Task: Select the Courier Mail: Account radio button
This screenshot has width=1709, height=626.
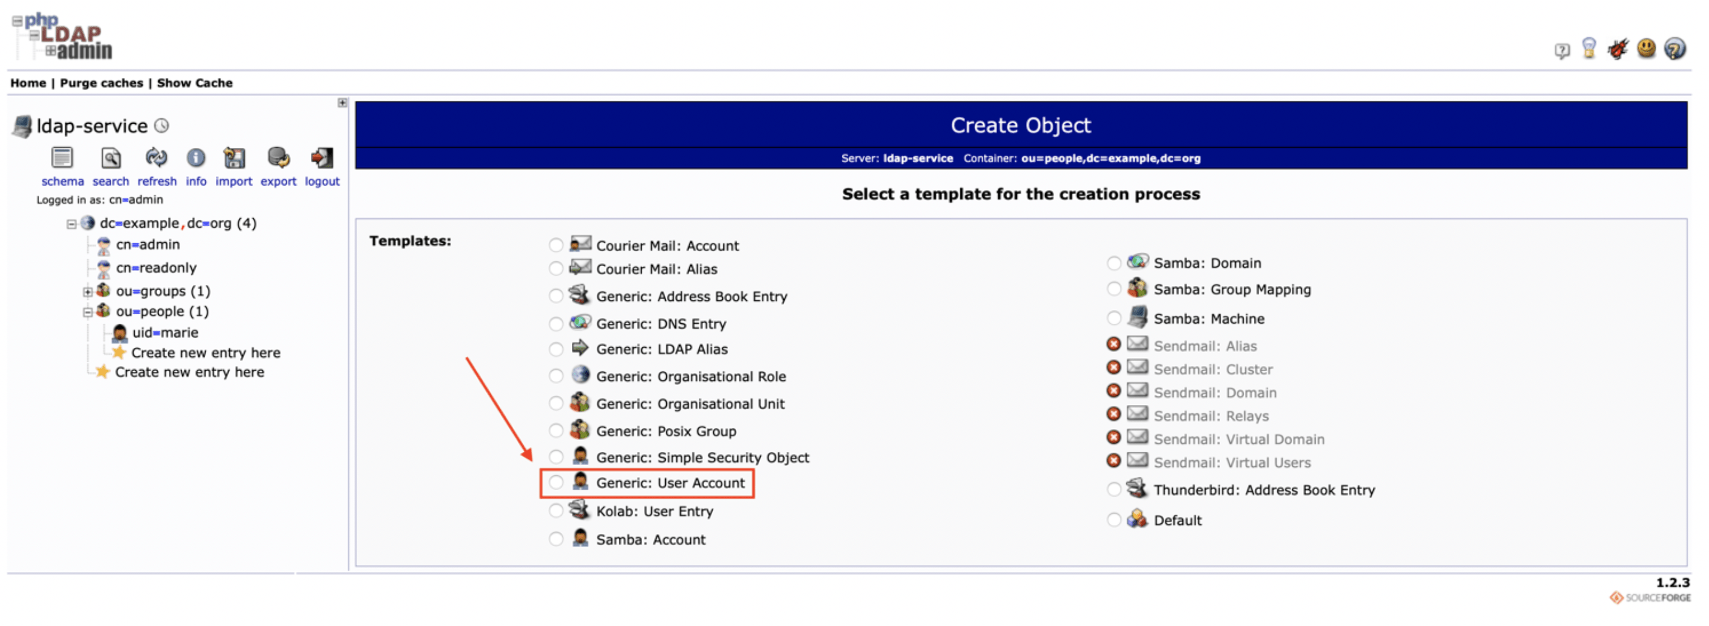Action: [x=556, y=245]
